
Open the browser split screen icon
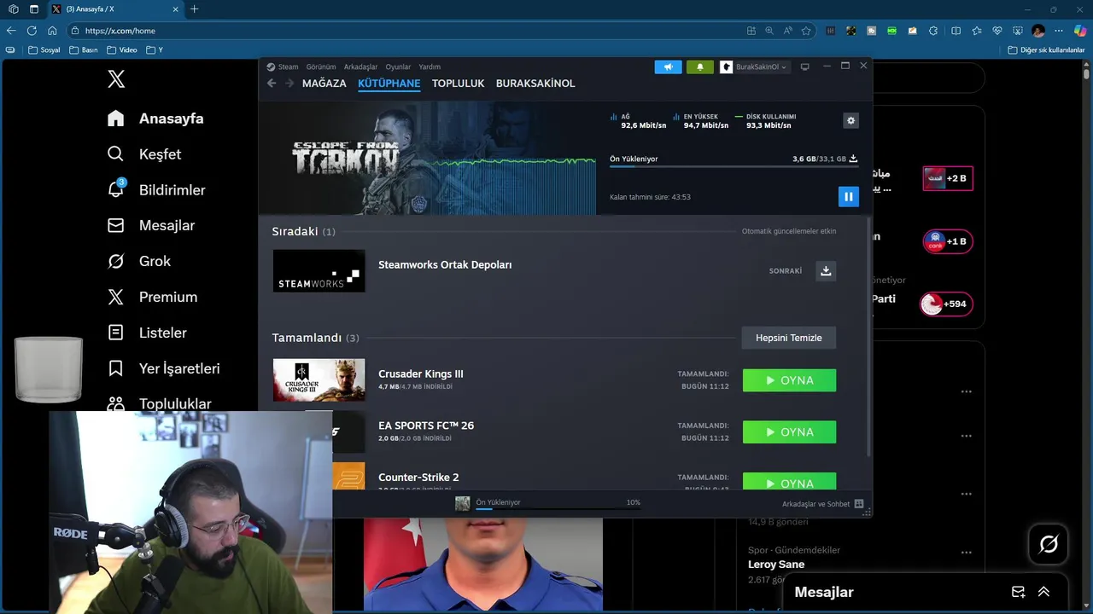tap(956, 31)
